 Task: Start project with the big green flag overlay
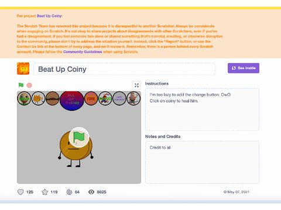point(79,137)
